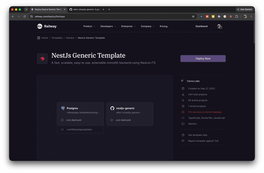Click the activity icon beside active projects

[183, 100]
